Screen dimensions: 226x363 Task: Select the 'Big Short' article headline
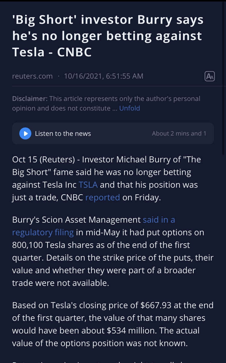coord(108,36)
